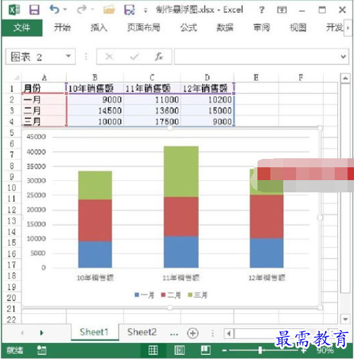Screen dimensions: 354x359
Task: Open Insert Function fx dialog
Action: [x=159, y=57]
